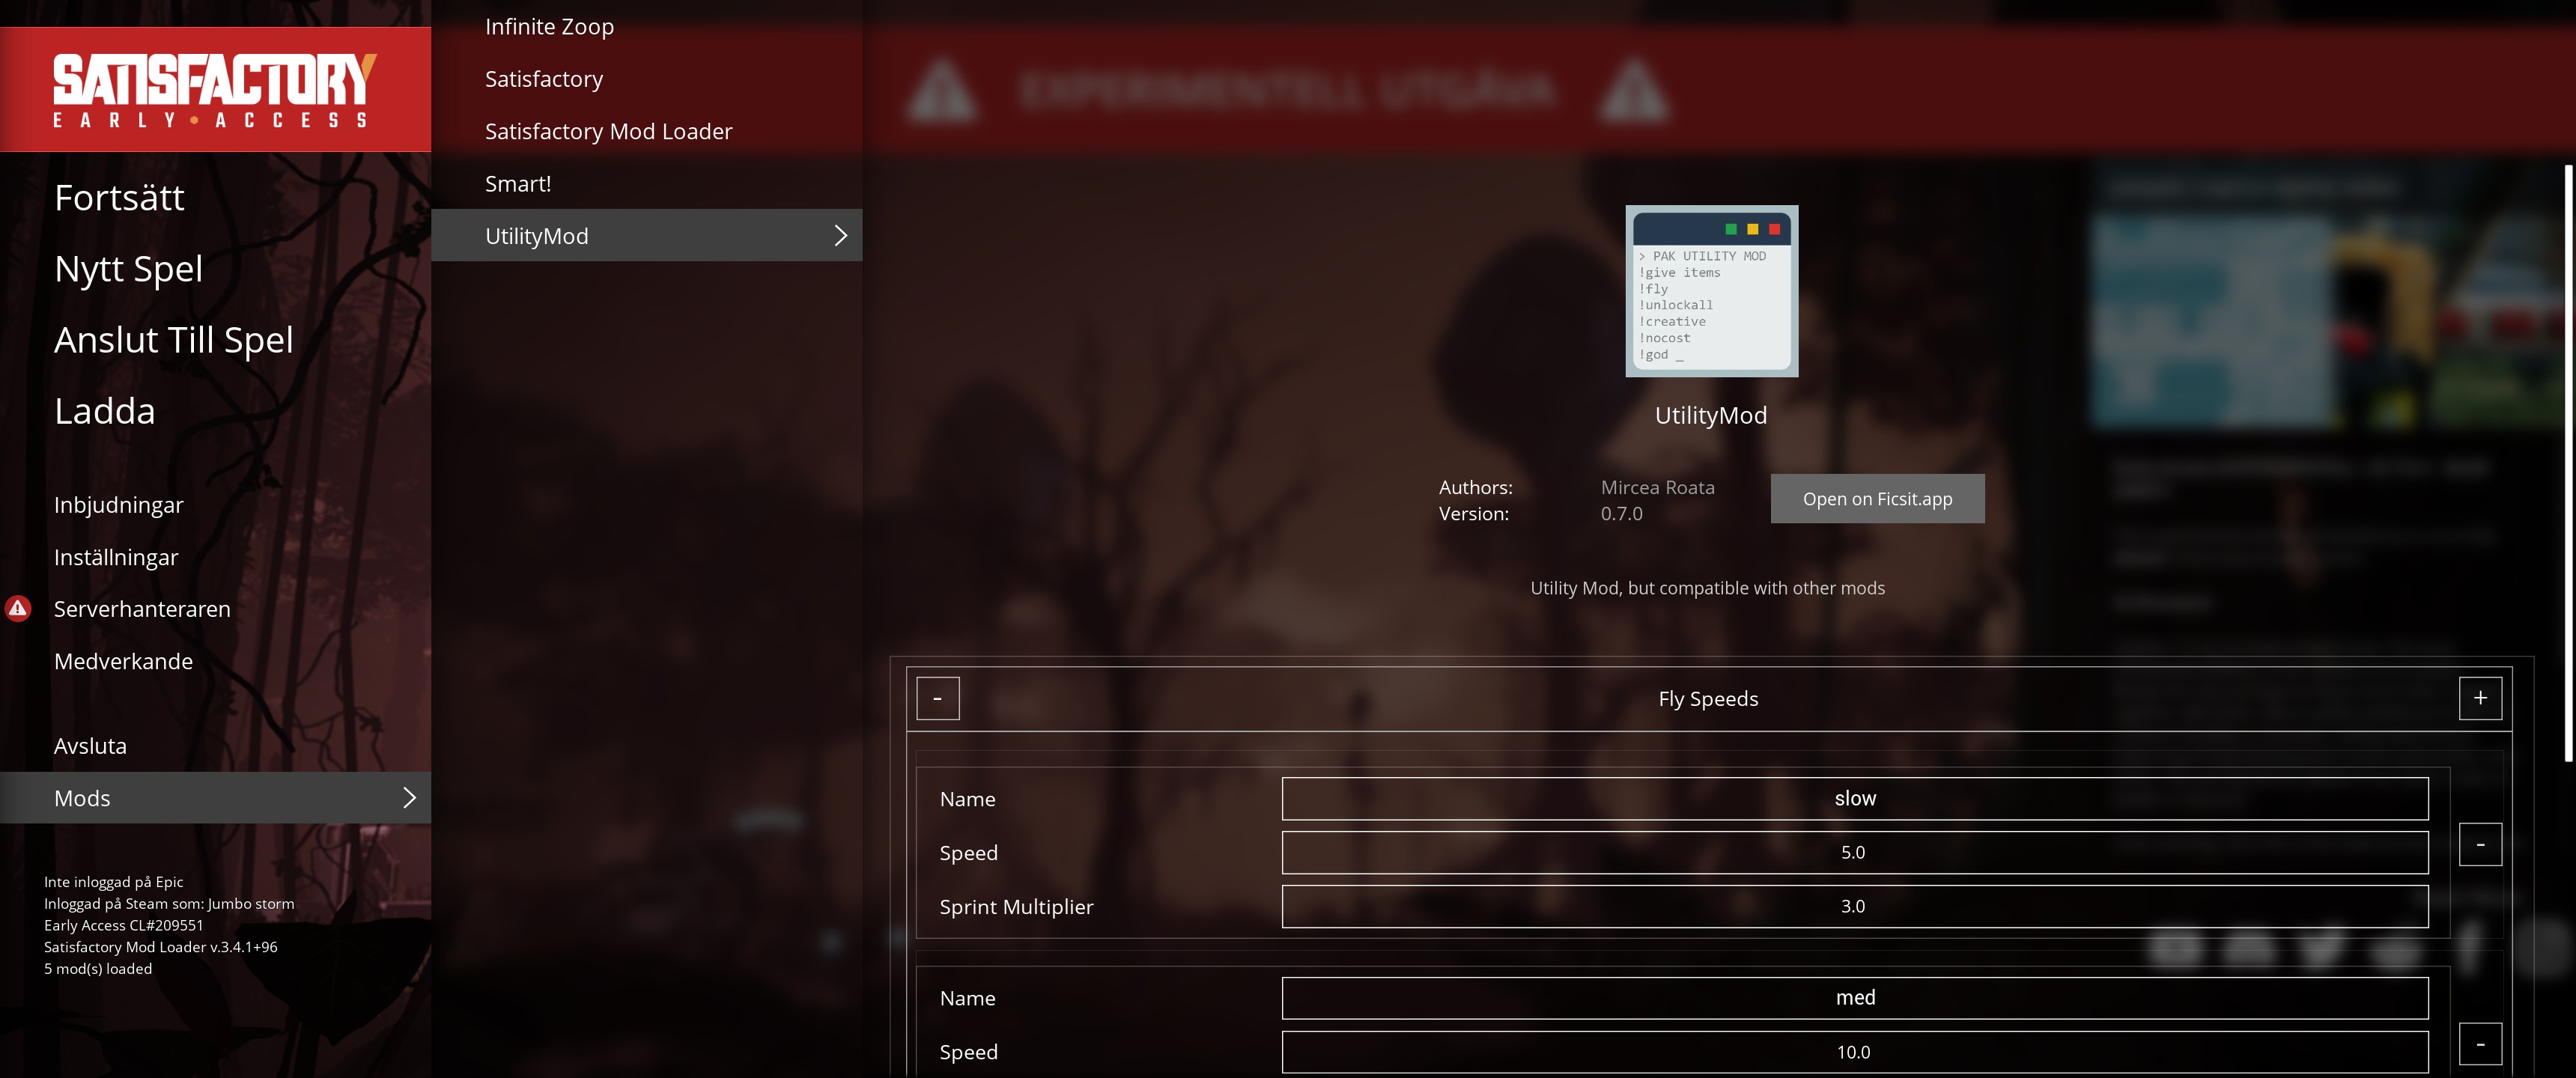
Task: Click the minus button left of Fly Speeds
Action: click(937, 698)
